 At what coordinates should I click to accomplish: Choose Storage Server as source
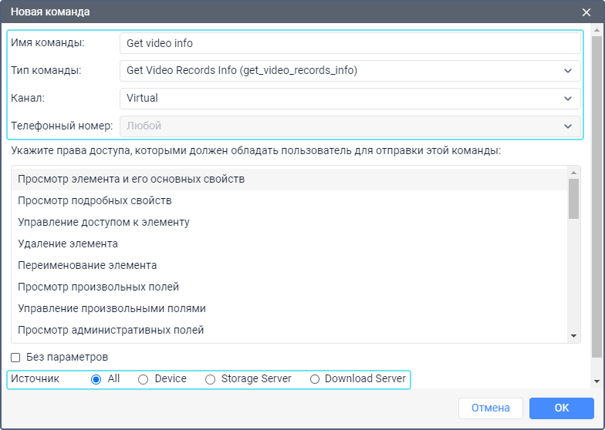(x=210, y=379)
